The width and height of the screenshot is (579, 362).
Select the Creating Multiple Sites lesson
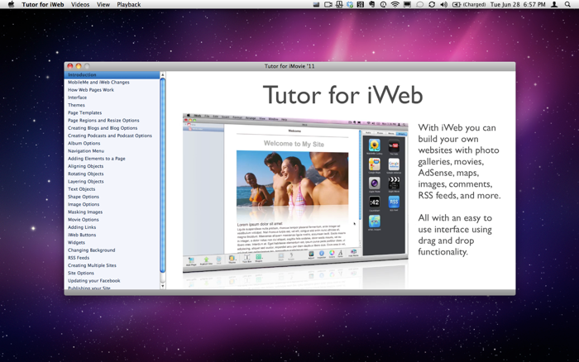point(92,265)
